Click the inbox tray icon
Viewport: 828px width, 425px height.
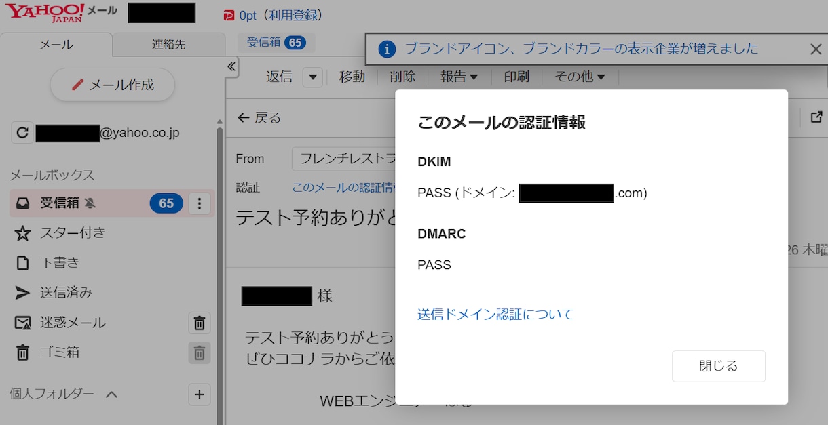tap(23, 203)
